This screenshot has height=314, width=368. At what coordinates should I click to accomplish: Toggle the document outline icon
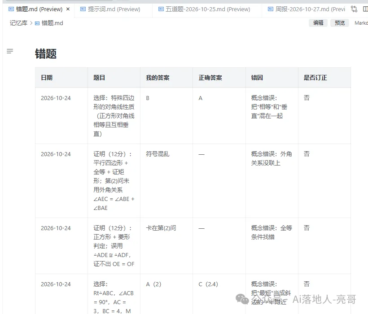10,51
